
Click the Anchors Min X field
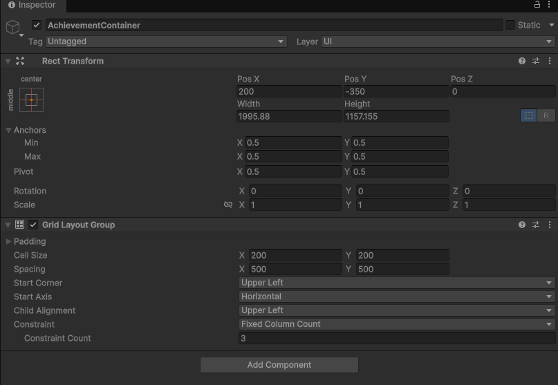click(x=293, y=142)
